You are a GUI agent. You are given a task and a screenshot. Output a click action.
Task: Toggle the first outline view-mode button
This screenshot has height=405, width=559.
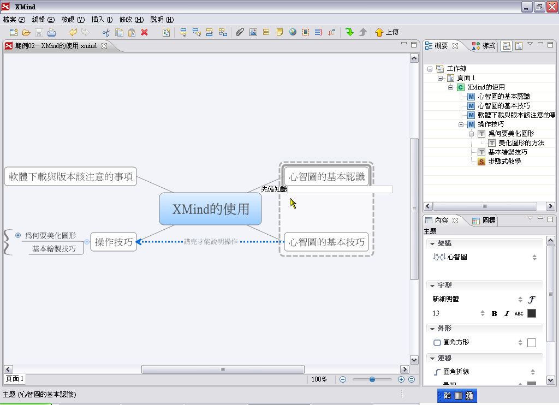[506, 46]
